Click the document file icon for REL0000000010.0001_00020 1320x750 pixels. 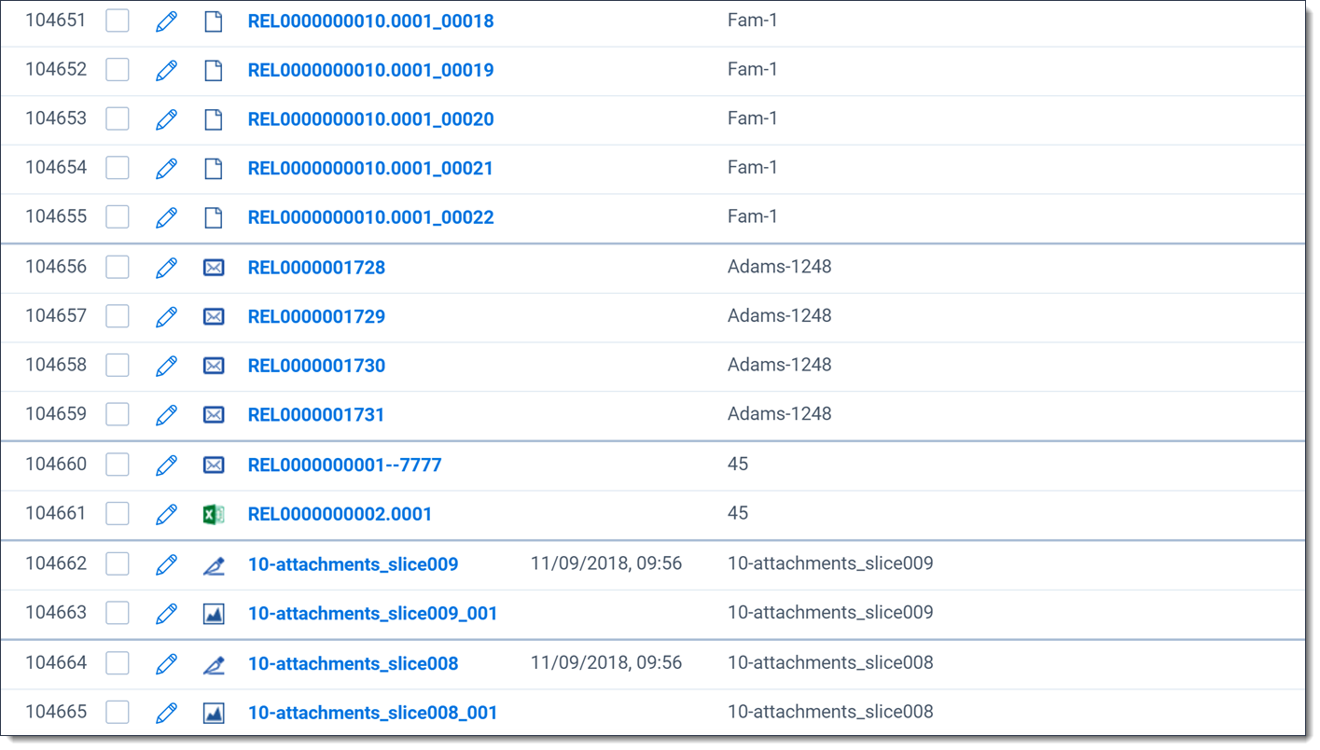(214, 119)
